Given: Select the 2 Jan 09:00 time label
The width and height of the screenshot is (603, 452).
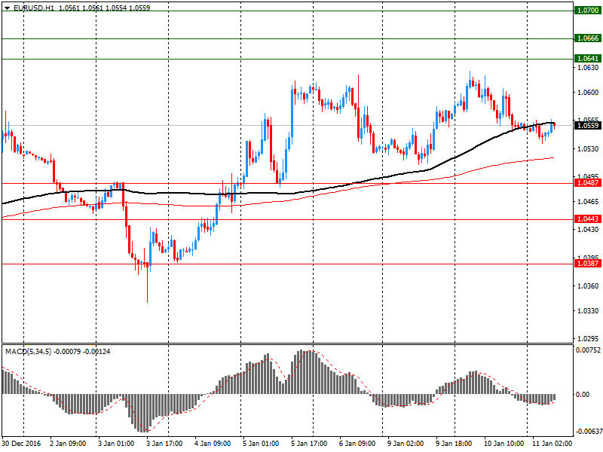Looking at the screenshot, I should 68,444.
